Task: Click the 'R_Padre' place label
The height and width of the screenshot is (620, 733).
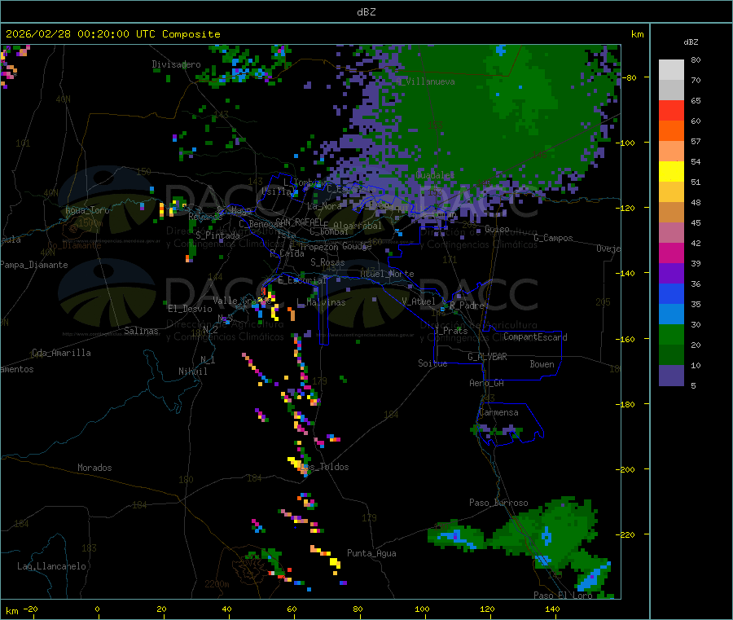Action: point(467,306)
